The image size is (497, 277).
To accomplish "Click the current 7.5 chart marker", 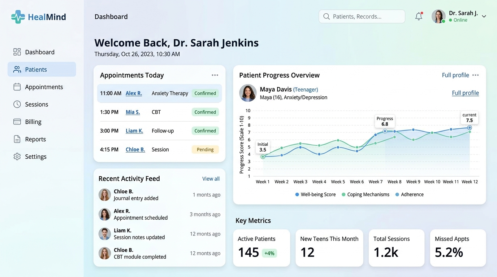I will point(470,128).
